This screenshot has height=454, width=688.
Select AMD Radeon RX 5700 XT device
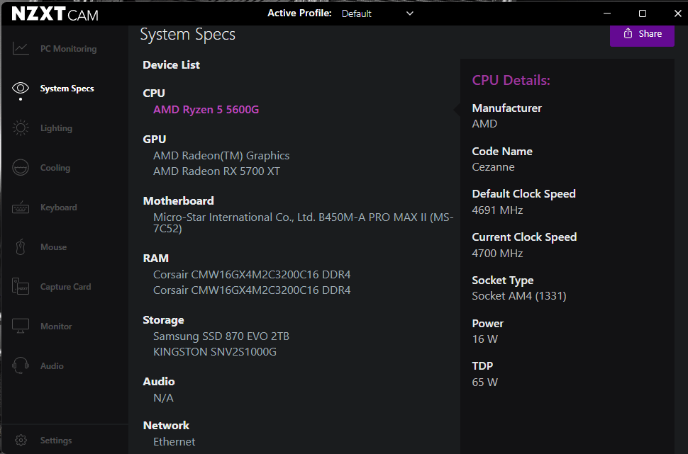tap(216, 171)
